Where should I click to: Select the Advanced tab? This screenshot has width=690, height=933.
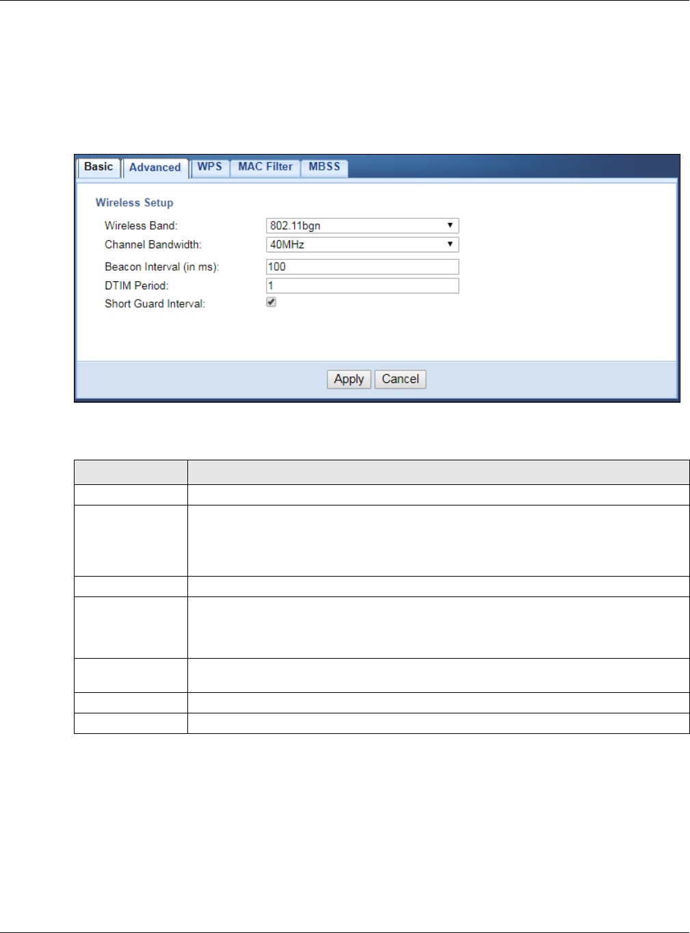155,168
